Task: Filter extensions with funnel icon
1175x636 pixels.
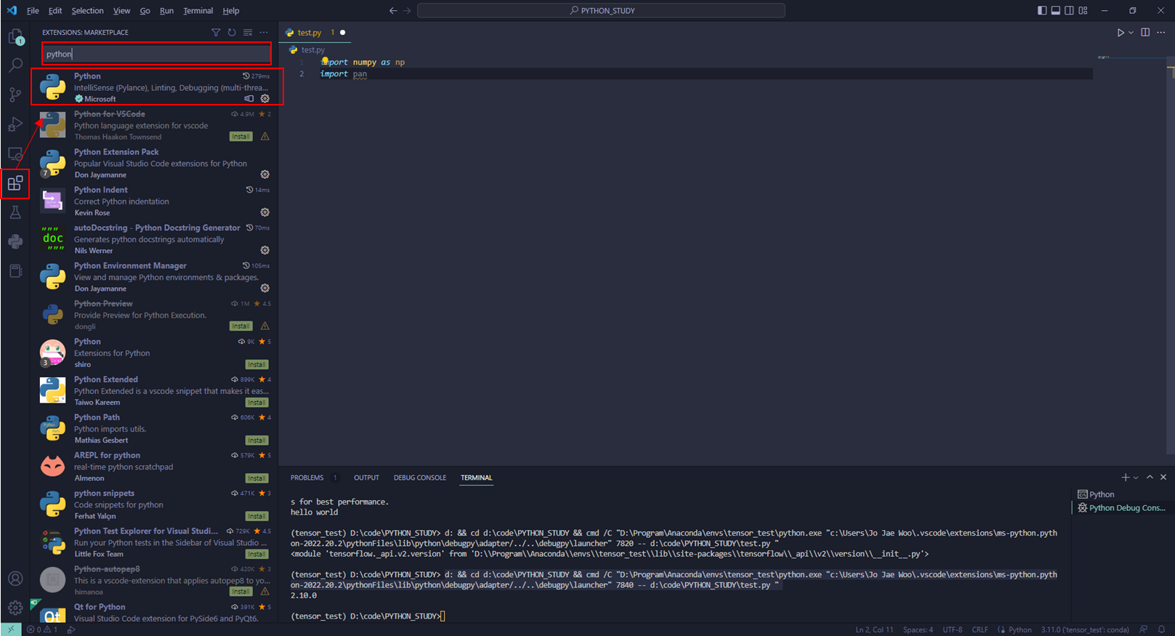Action: point(216,33)
